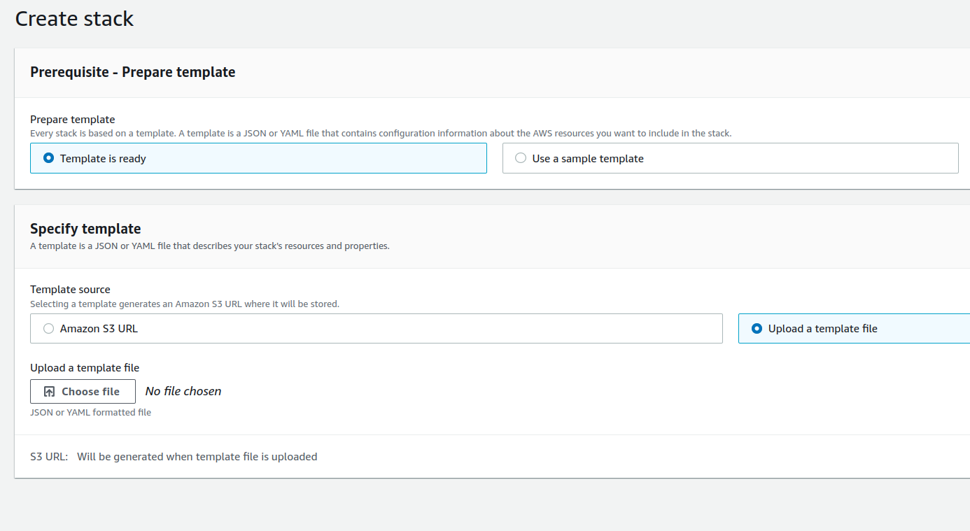Click the 'S3 URL:' label at the bottom
Screen dimensions: 970x531
click(x=49, y=457)
